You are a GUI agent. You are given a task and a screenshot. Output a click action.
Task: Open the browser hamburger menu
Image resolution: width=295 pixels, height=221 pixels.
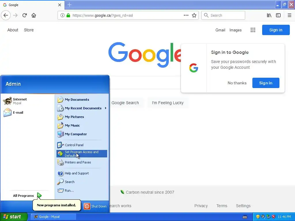(290, 15)
